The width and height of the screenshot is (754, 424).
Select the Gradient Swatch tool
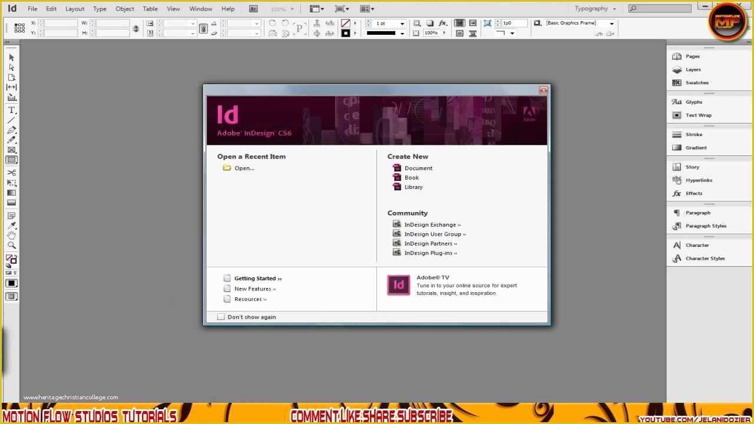click(11, 193)
